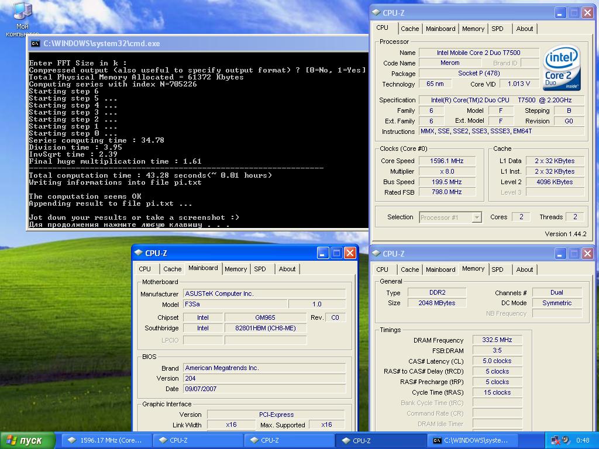Click the 0:48 taskbar clock

(583, 440)
